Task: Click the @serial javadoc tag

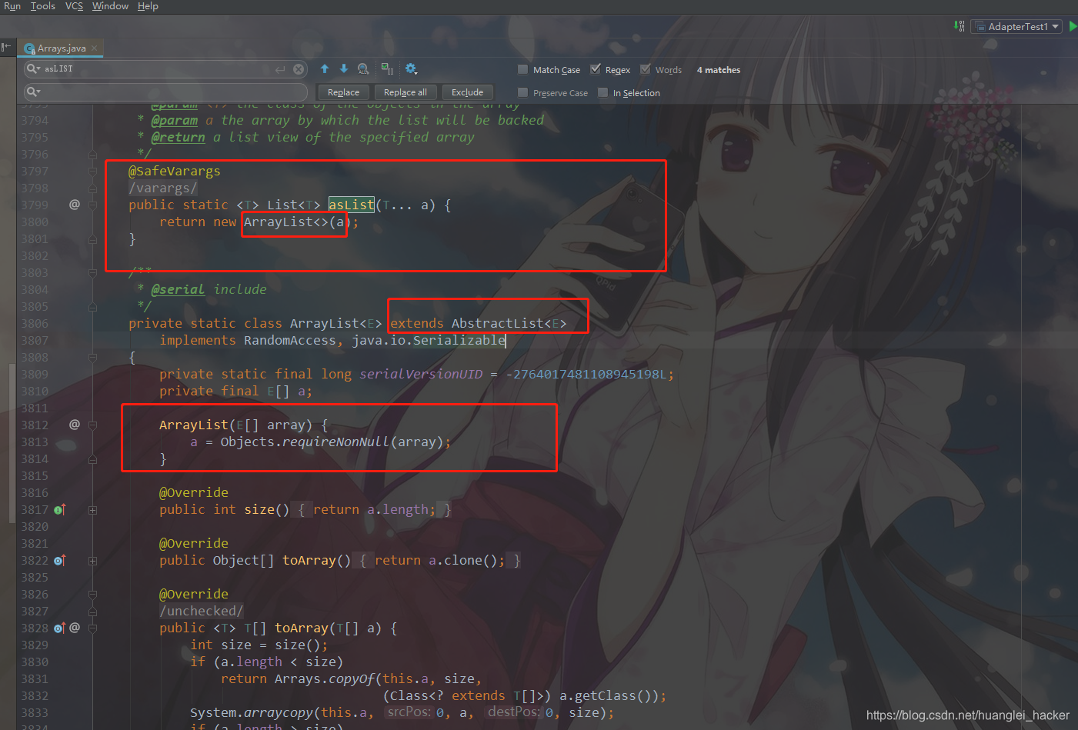Action: point(178,289)
